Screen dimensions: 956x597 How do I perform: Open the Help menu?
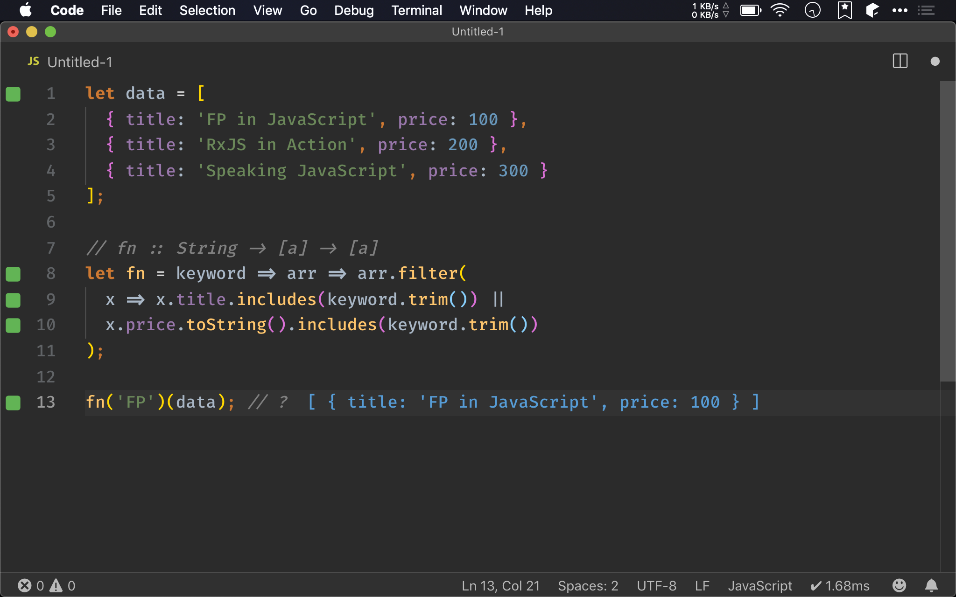(538, 10)
